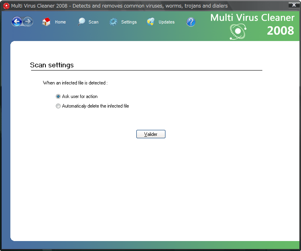The image size is (301, 251).
Task: Click the globe Updates icon
Action: pos(151,22)
